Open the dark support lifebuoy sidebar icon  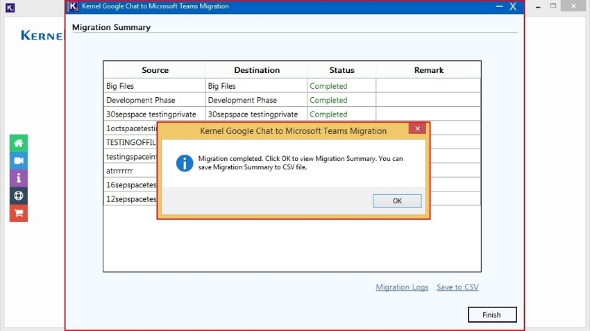19,196
